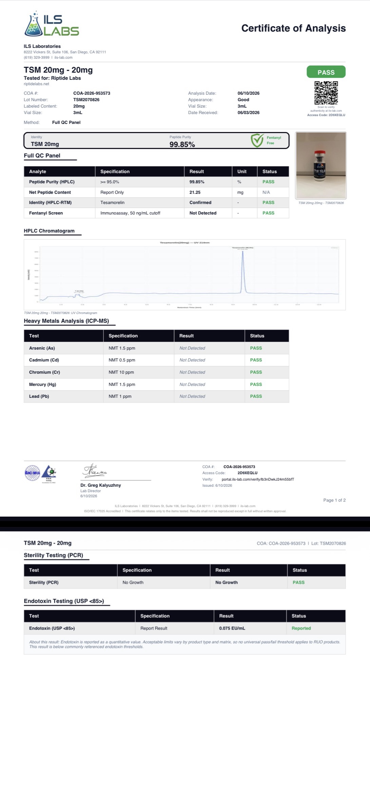Click the Mercury (Hg) test row

pos(156,384)
